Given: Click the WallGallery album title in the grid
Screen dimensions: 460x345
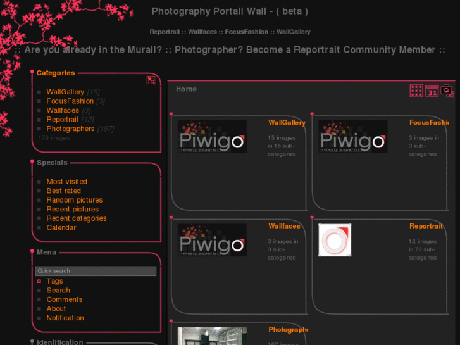Looking at the screenshot, I should (287, 122).
